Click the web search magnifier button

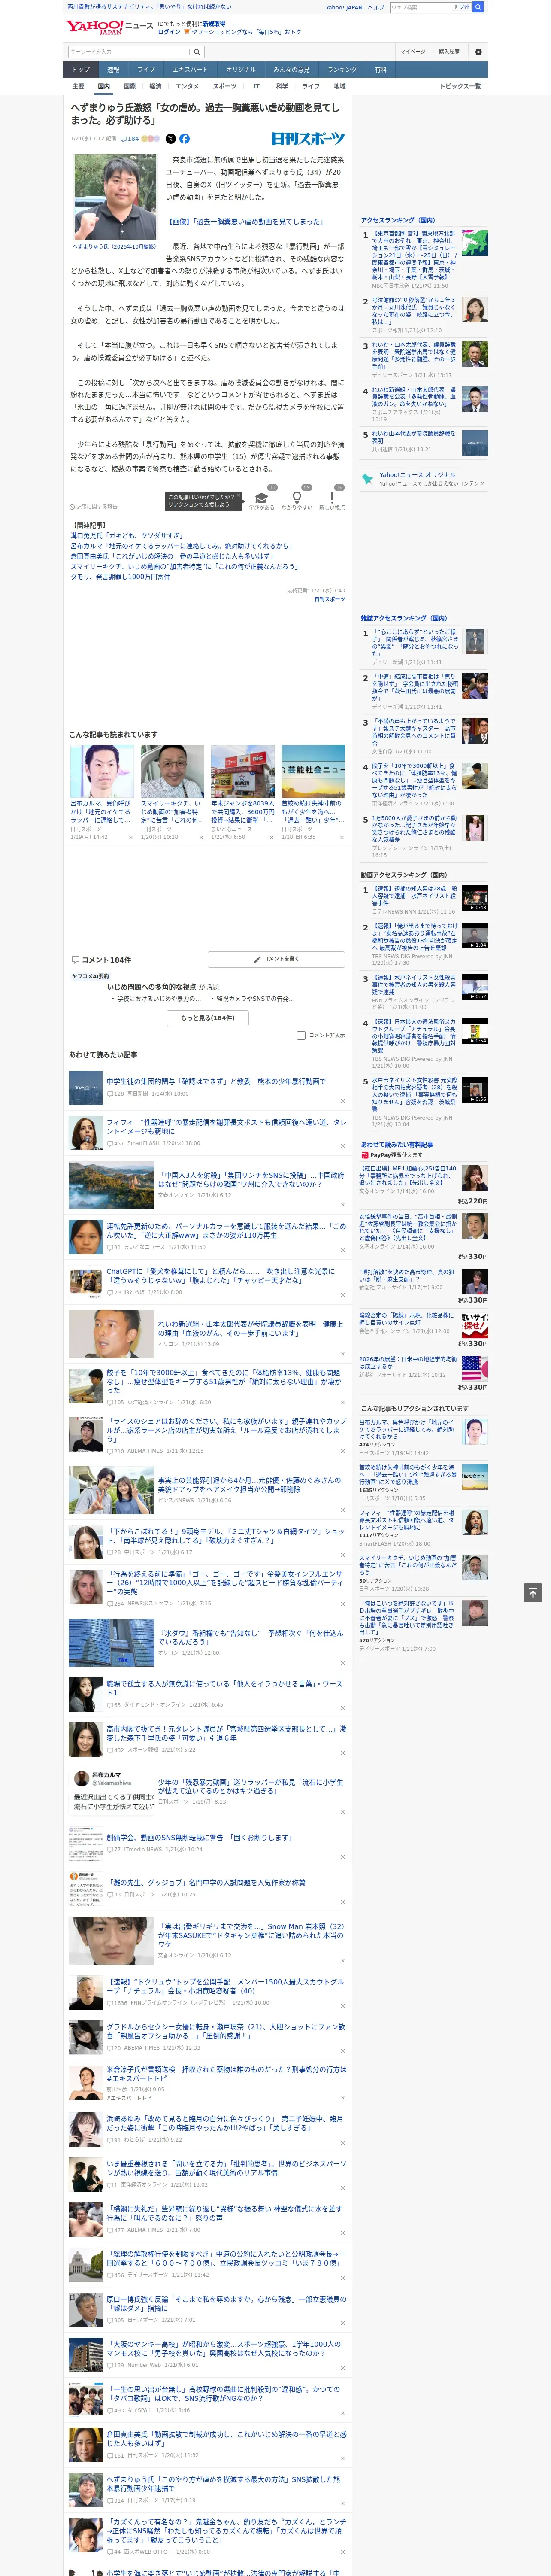478,7
